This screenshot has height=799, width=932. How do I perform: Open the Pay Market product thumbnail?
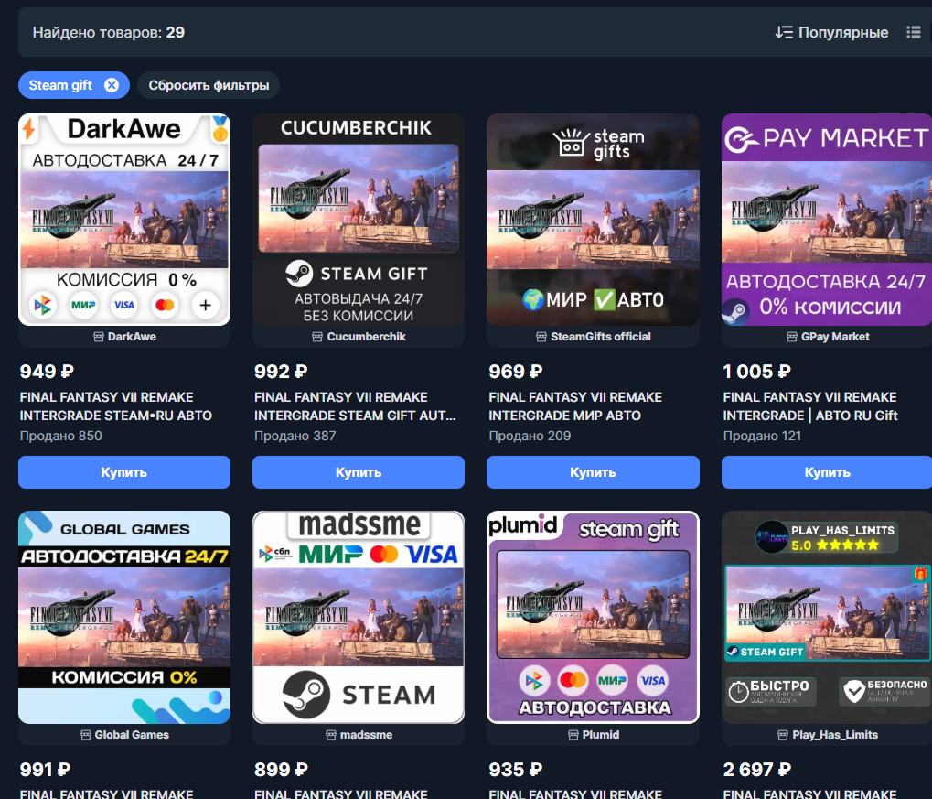(x=827, y=220)
